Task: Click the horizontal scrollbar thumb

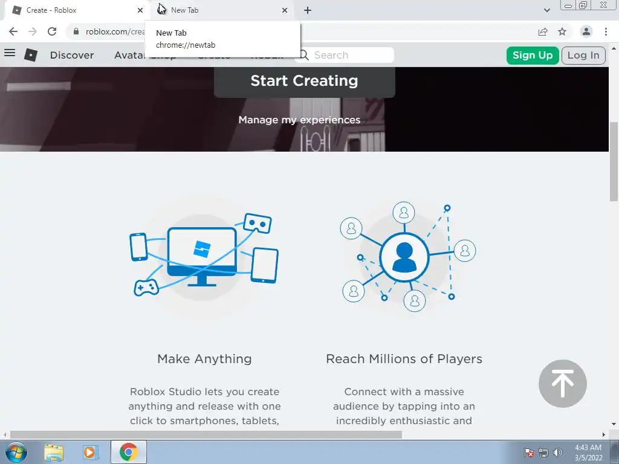Action: [206, 434]
